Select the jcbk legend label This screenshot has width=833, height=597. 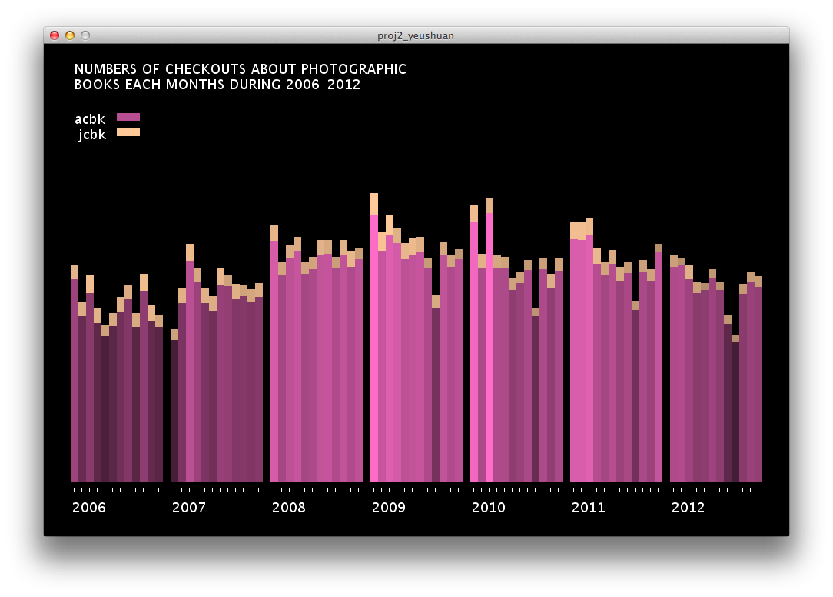tap(91, 135)
